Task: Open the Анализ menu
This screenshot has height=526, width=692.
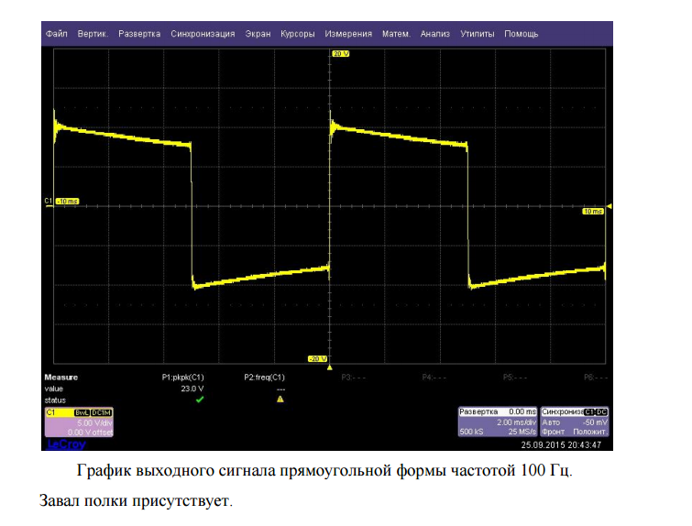Action: click(x=434, y=34)
